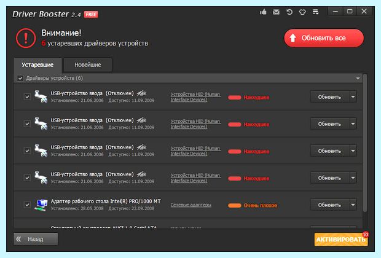The height and width of the screenshot is (258, 381).
Task: Open Обновить dropdown arrow in fourth USB row
Action: [x=353, y=178]
